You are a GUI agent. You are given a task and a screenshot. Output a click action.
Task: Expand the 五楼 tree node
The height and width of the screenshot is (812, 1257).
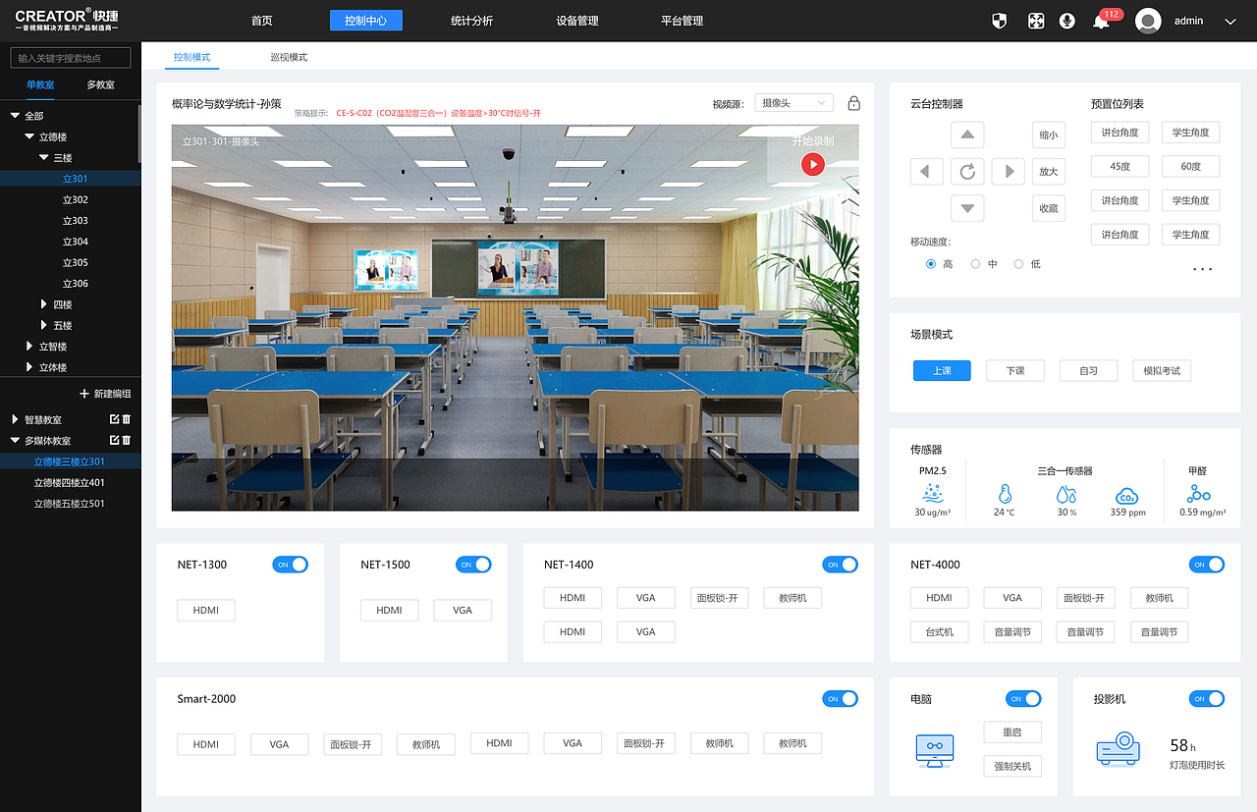[x=44, y=325]
